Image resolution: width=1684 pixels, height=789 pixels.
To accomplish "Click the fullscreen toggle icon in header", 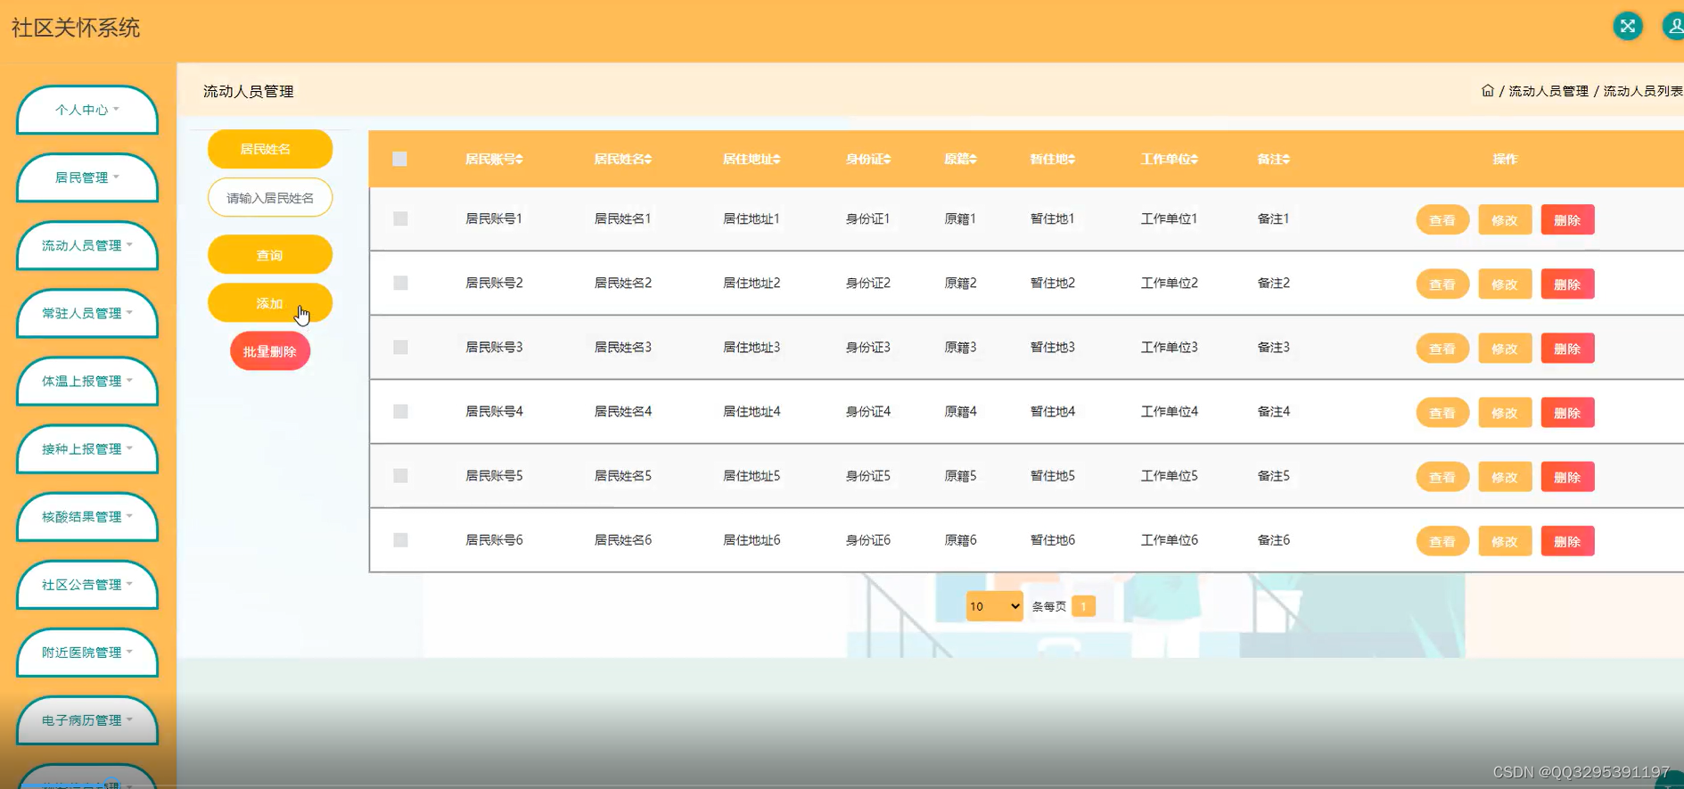I will pyautogui.click(x=1628, y=26).
